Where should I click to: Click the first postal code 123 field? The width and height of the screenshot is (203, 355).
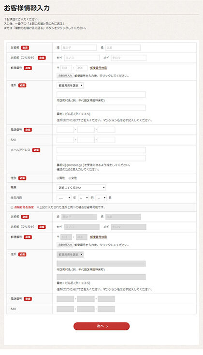pyautogui.click(x=66, y=68)
